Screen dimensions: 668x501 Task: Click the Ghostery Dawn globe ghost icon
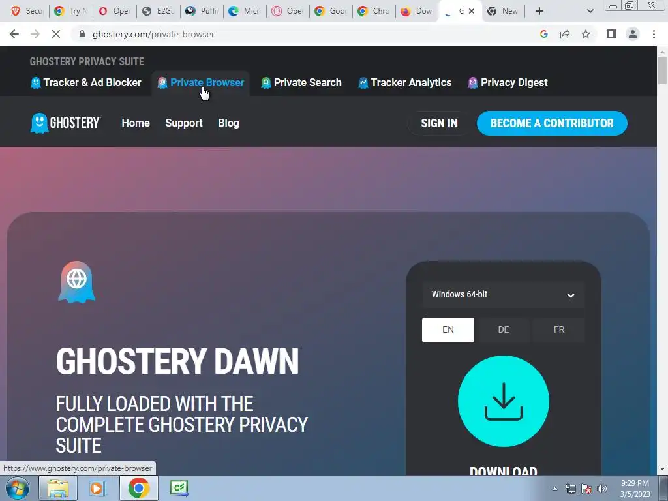click(77, 282)
